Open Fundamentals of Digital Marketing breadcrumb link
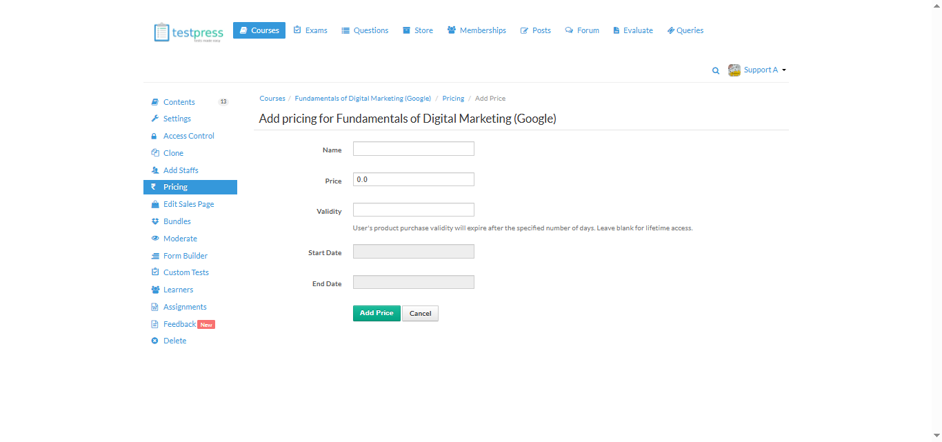Image resolution: width=942 pixels, height=442 pixels. [x=363, y=99]
